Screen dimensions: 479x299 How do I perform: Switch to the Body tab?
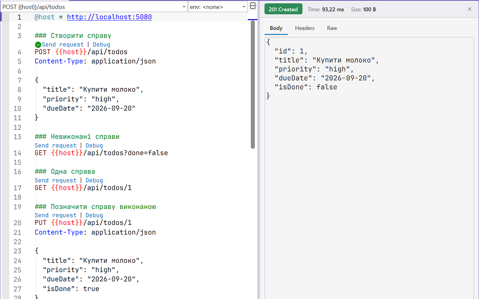pos(276,28)
